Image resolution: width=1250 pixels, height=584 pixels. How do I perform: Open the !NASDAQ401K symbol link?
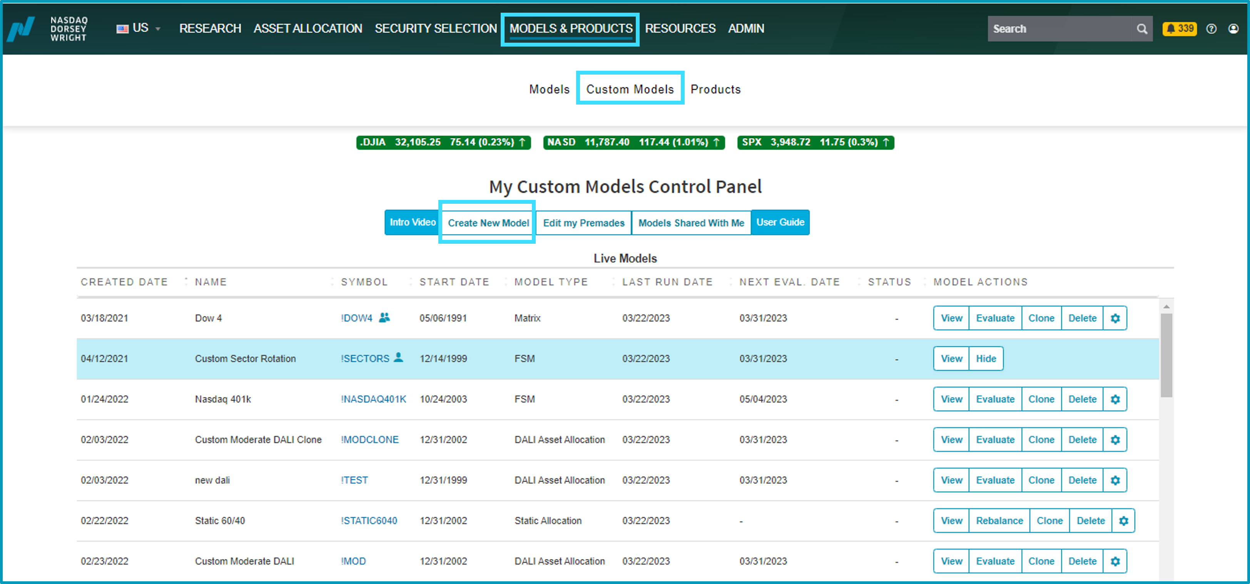click(x=374, y=399)
